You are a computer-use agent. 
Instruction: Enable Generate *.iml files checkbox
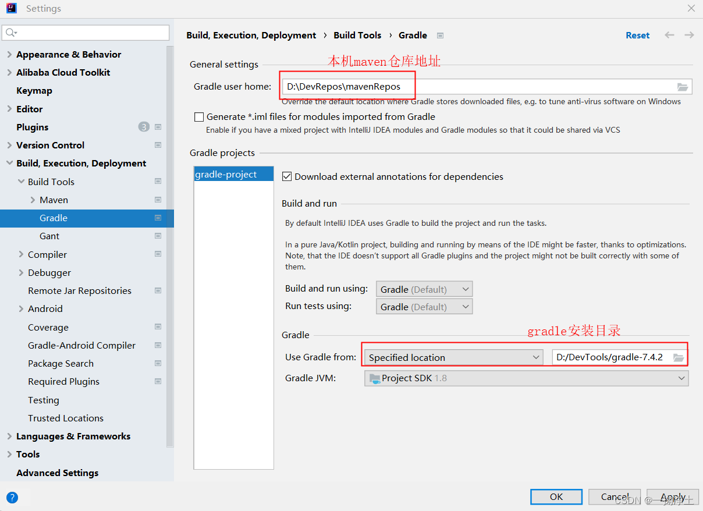click(x=199, y=117)
